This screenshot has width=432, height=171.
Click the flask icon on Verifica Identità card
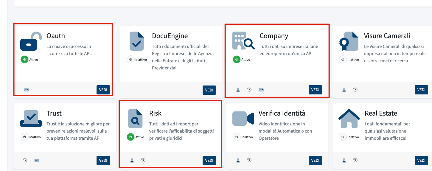pos(238,160)
